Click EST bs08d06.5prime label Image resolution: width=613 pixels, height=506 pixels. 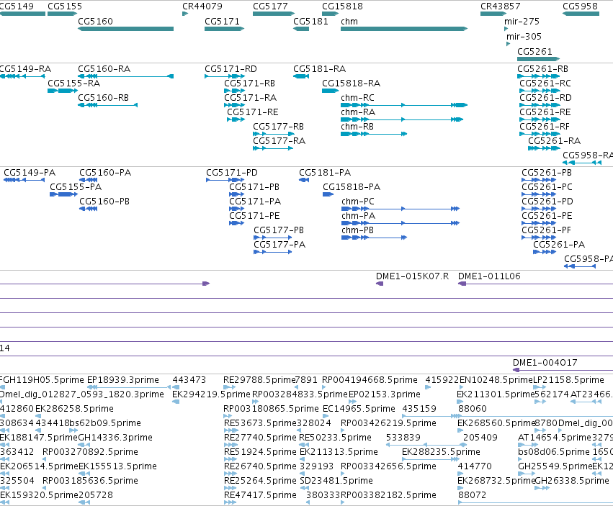(554, 452)
